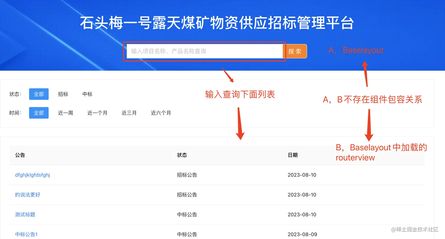Filter by 近六个月
445x239 pixels.
(x=161, y=113)
